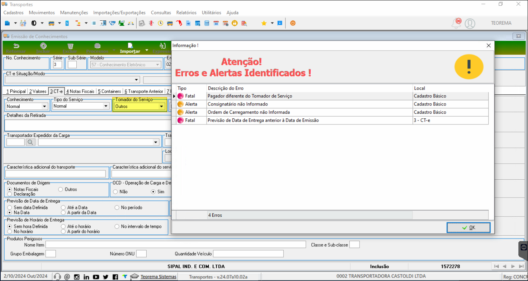This screenshot has width=528, height=281.
Task: Open the Modelo combo box
Action: (126, 65)
